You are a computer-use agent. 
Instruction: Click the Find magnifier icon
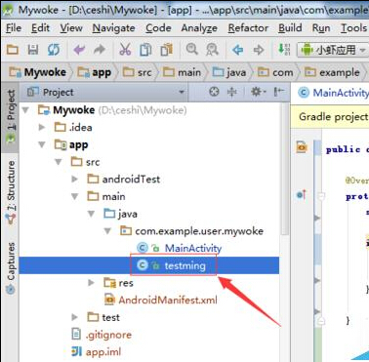[192, 50]
